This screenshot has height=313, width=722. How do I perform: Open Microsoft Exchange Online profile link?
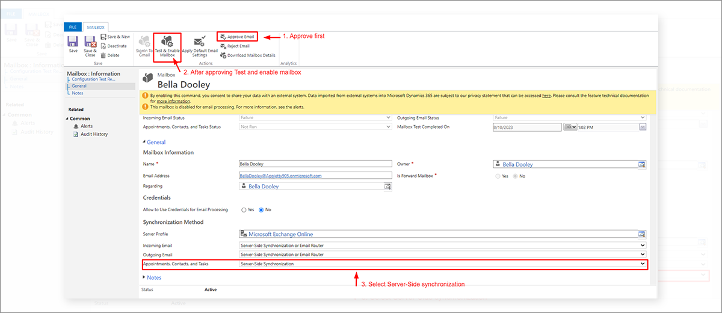pos(280,234)
